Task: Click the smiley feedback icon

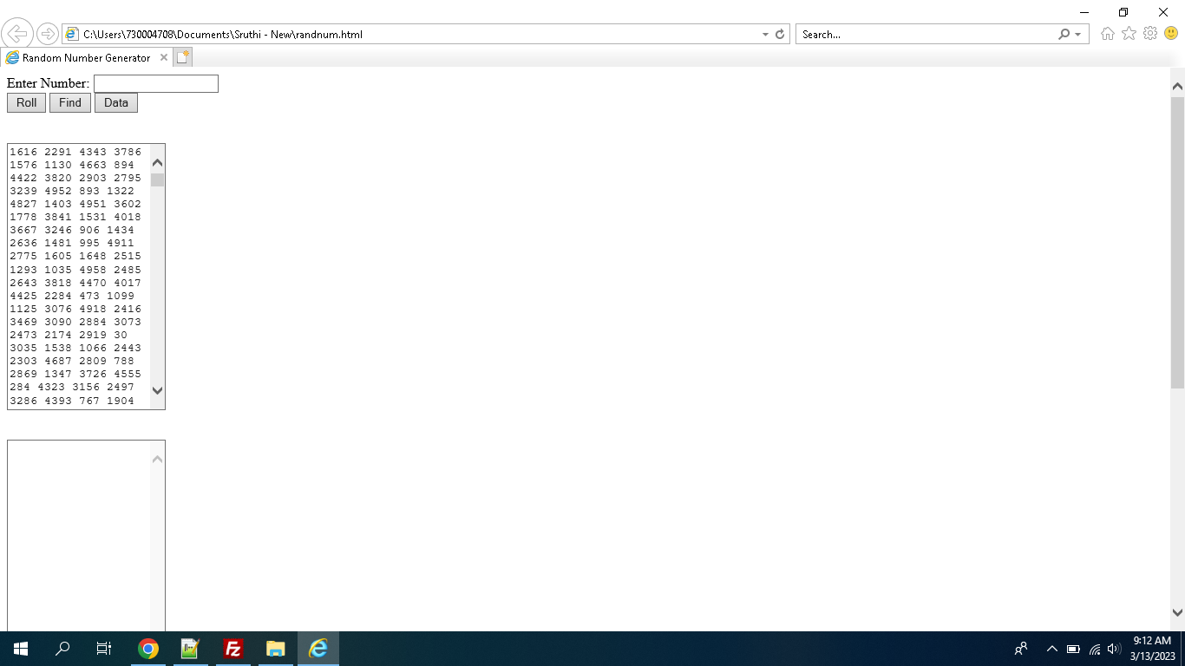Action: click(1171, 34)
